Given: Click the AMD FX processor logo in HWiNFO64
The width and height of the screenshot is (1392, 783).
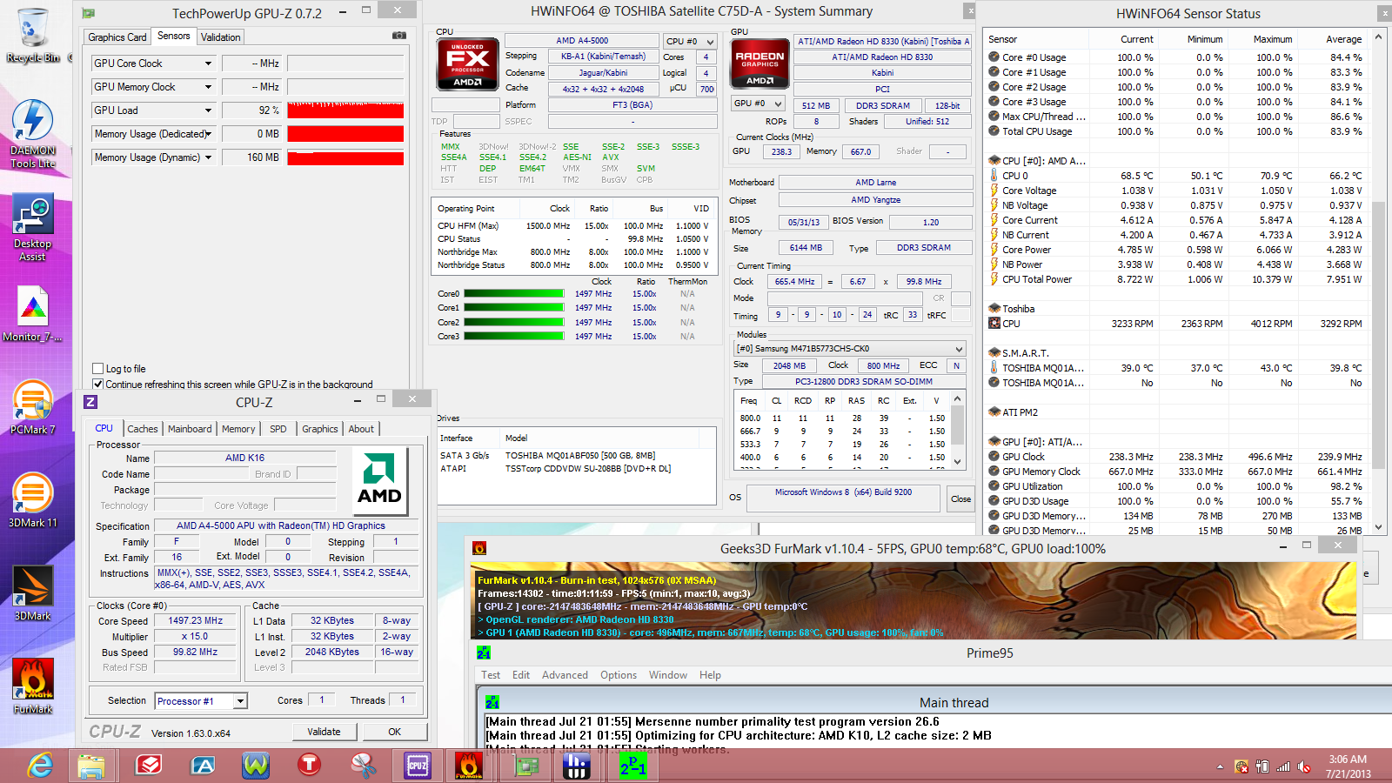Looking at the screenshot, I should 467,64.
